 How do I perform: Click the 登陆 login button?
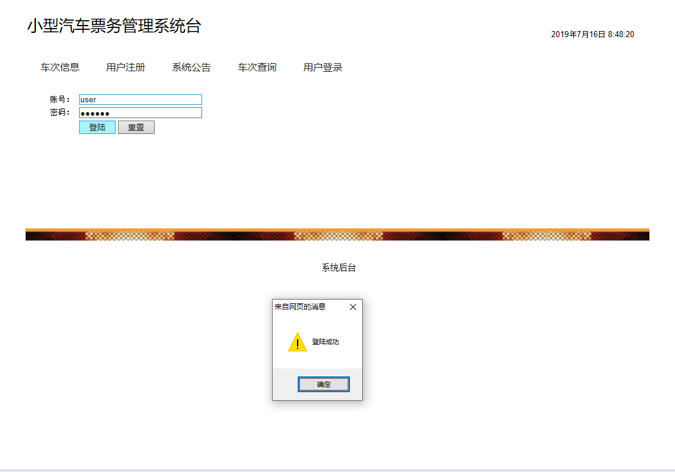tap(97, 127)
